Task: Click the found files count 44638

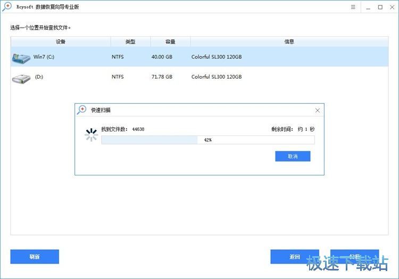Action: pos(138,129)
